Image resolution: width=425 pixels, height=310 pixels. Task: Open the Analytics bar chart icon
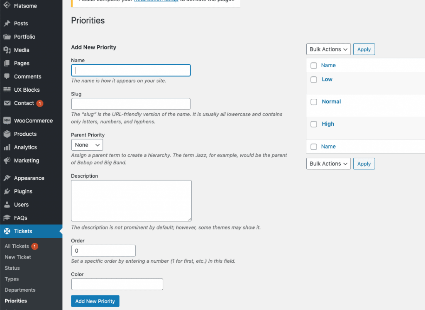tap(7, 147)
